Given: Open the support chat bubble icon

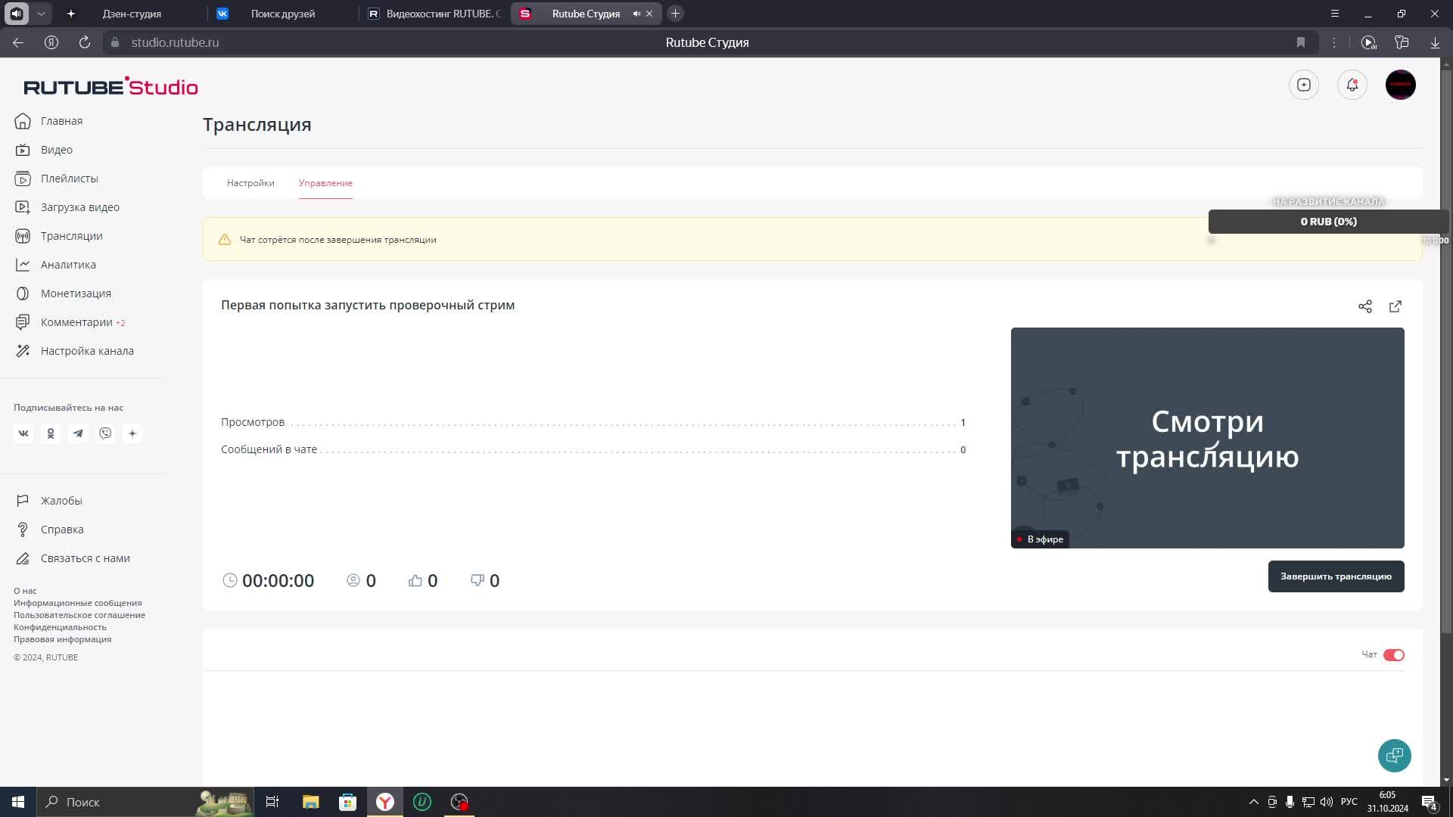Looking at the screenshot, I should click(x=1394, y=755).
